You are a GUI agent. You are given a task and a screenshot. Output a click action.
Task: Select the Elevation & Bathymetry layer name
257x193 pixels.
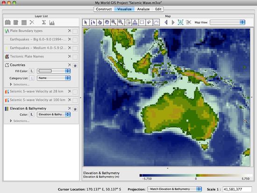[x=28, y=108]
